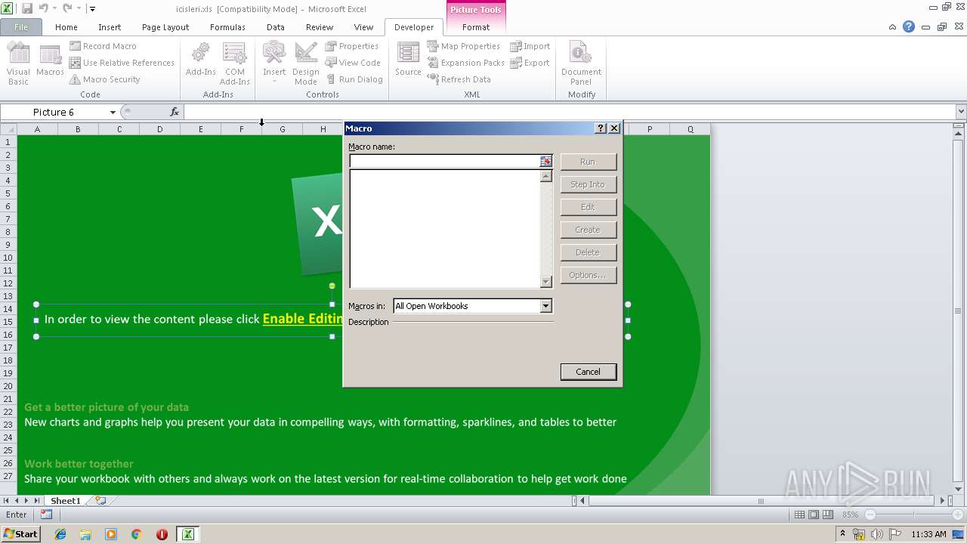967x544 pixels.
Task: Toggle Use Relative References
Action: (122, 63)
